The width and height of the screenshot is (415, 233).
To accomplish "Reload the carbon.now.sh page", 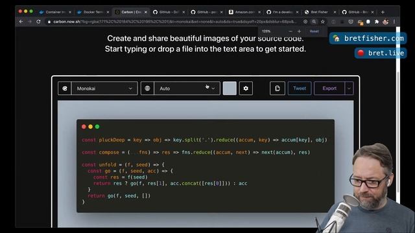I will (x=38, y=21).
